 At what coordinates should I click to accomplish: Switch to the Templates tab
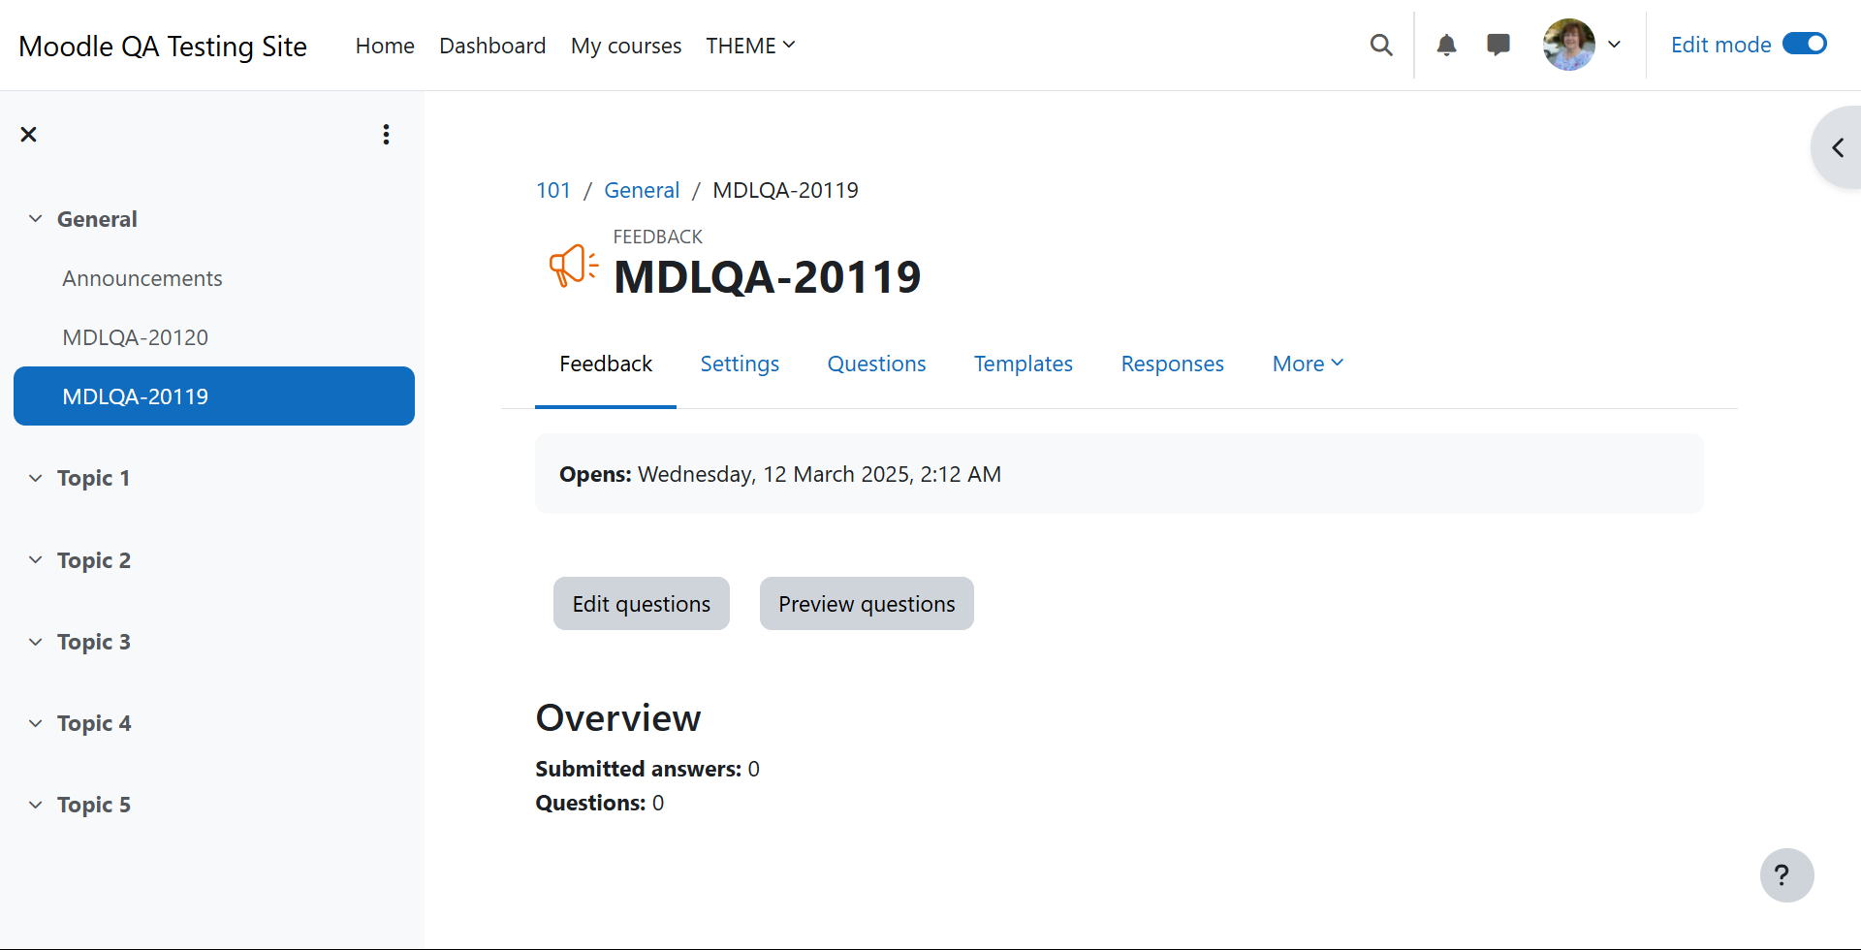[1023, 364]
